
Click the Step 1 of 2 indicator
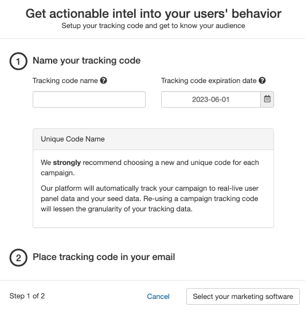(x=27, y=296)
